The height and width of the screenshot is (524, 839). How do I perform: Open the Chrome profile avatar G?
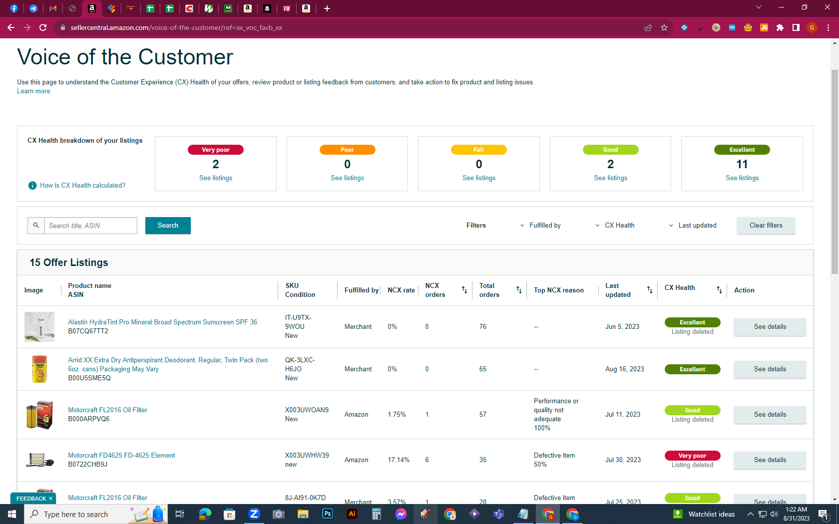(x=812, y=27)
